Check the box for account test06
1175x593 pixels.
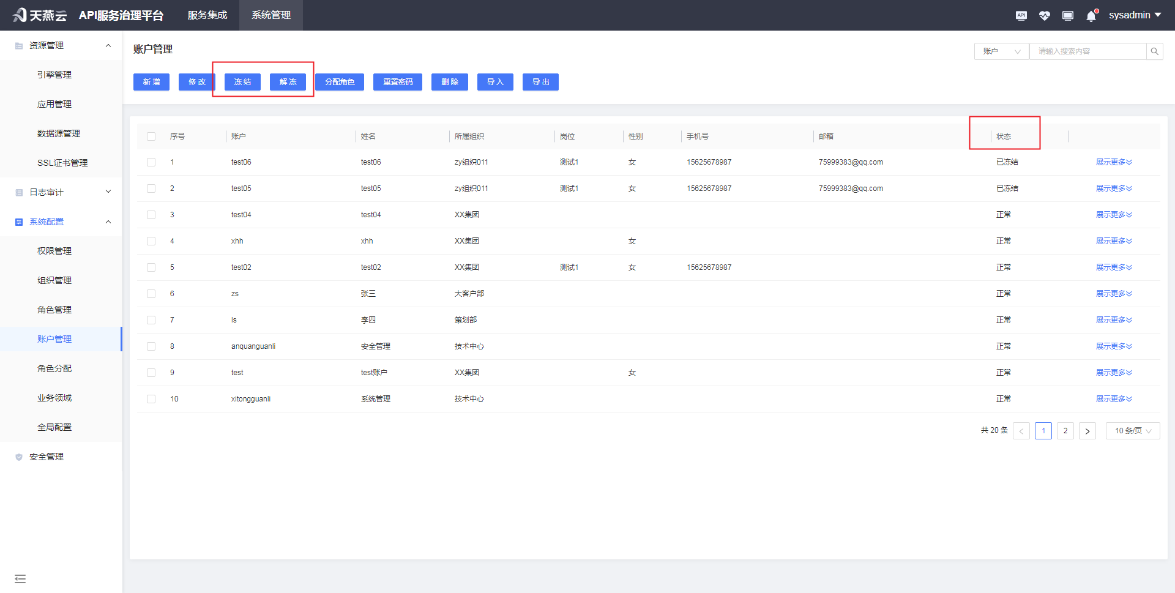click(x=151, y=162)
